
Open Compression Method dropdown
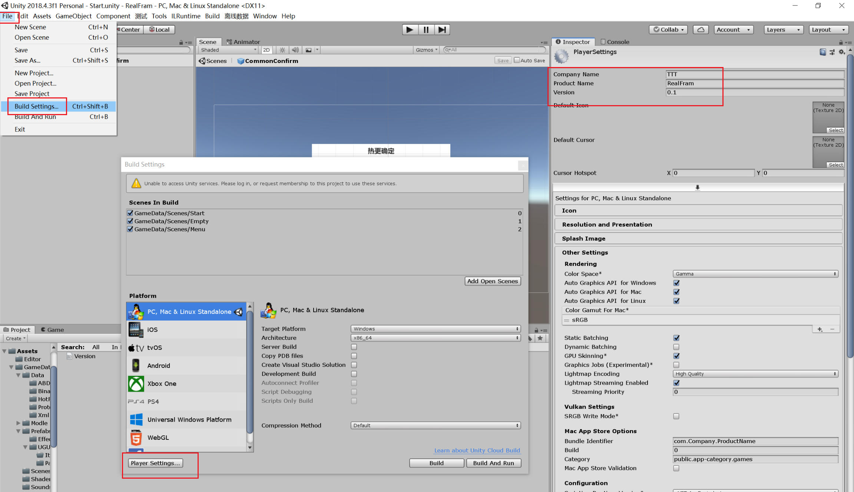[x=436, y=426]
